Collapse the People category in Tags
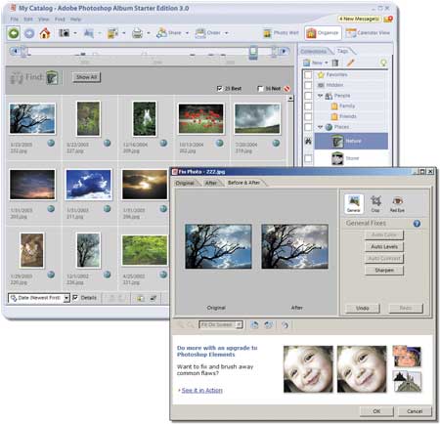This screenshot has height=424, width=440. point(320,96)
